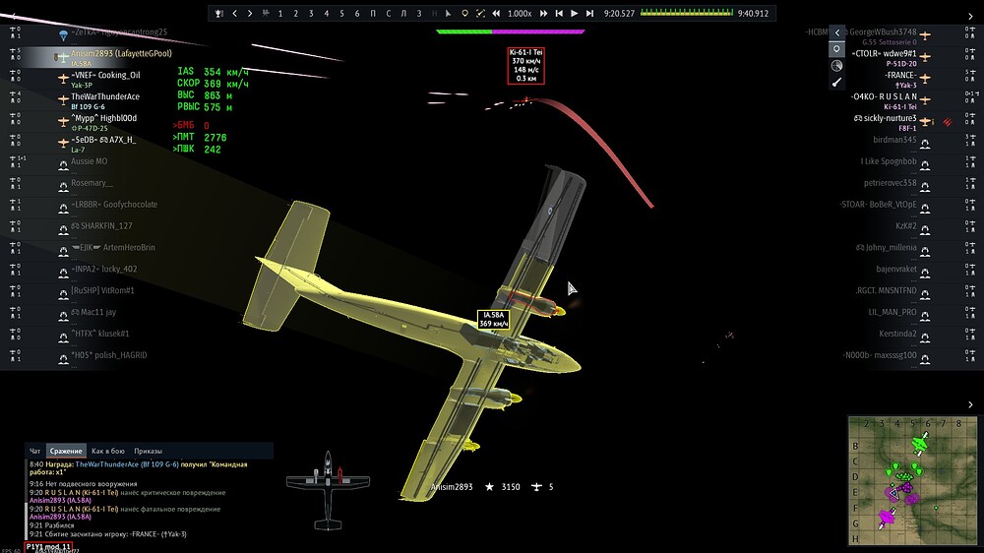This screenshot has width=984, height=553.
Task: Speed up replay with fast-forward arrows
Action: (543, 13)
